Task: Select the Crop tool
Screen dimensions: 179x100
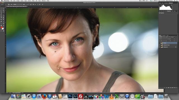Action: pyautogui.click(x=1, y=12)
